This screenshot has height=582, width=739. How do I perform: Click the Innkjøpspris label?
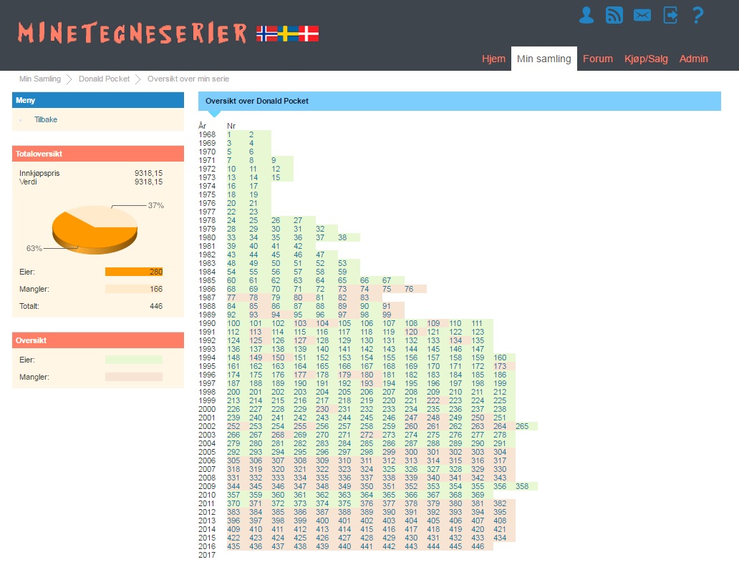tap(39, 173)
